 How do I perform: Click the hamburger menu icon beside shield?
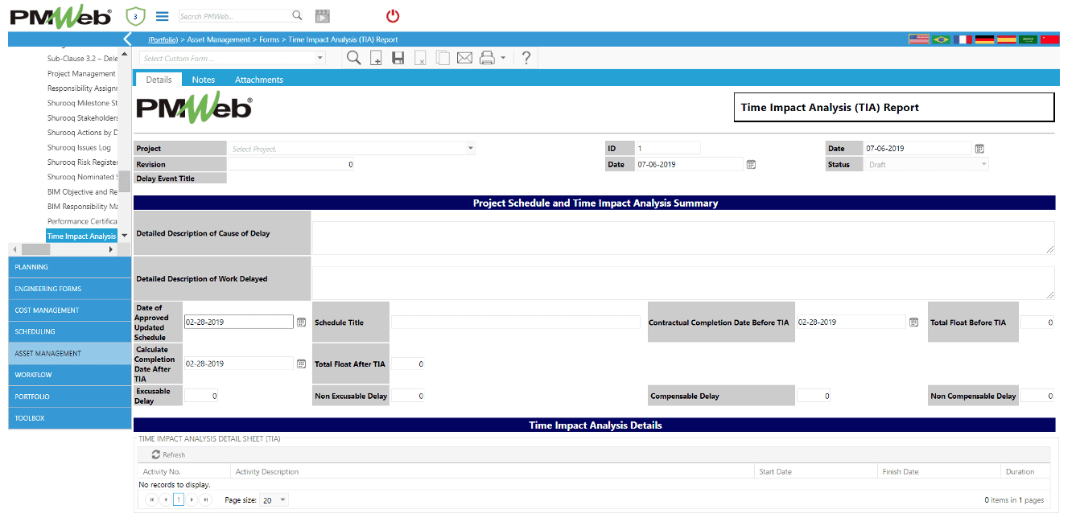point(162,16)
